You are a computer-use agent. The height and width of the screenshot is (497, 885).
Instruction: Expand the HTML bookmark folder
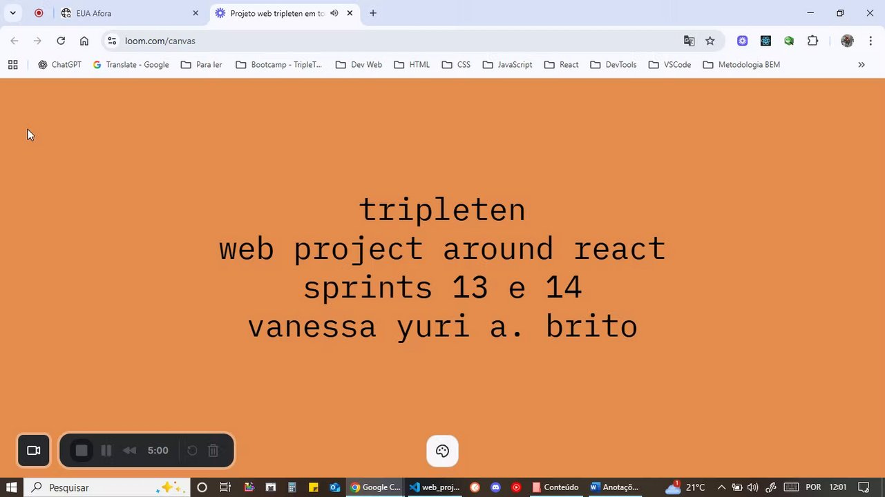click(412, 65)
